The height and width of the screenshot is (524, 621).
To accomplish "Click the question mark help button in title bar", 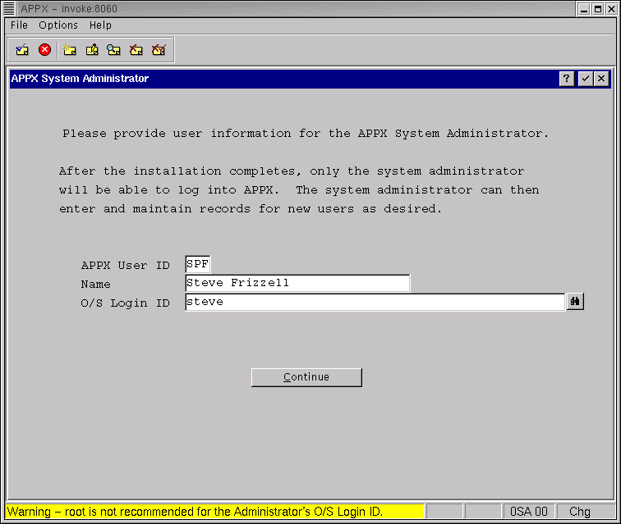I will point(567,78).
